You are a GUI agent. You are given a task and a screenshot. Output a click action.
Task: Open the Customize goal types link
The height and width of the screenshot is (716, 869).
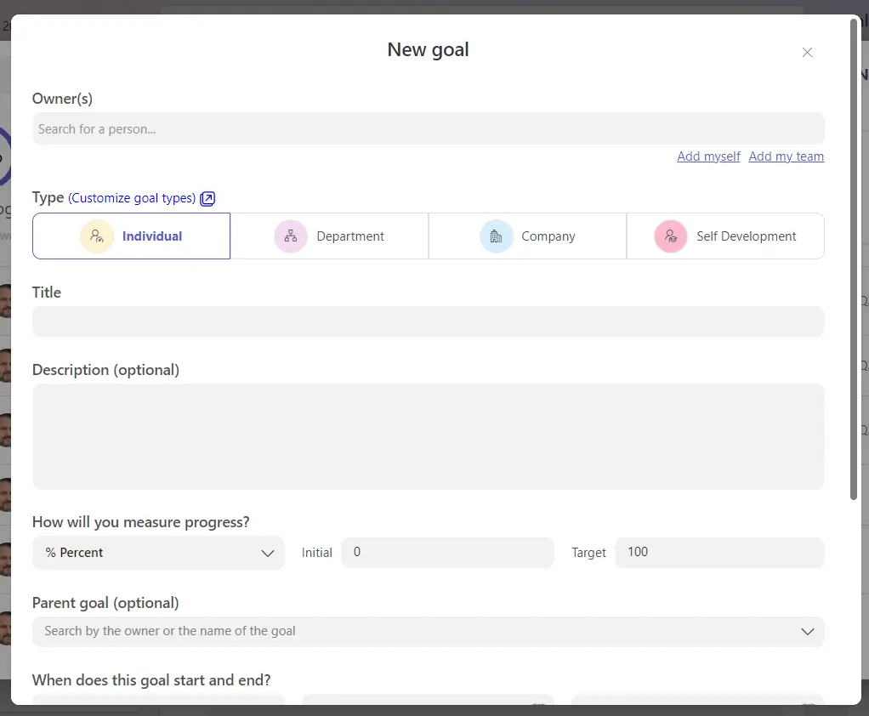click(x=132, y=198)
